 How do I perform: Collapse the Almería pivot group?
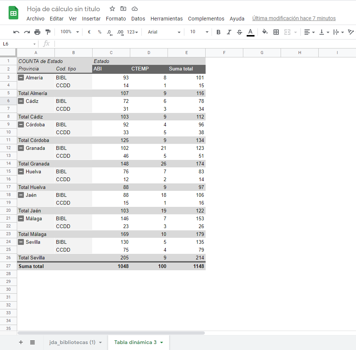[21, 78]
